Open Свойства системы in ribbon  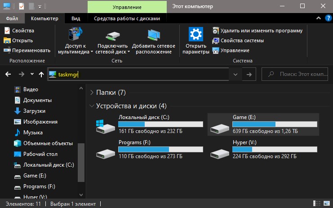click(238, 40)
